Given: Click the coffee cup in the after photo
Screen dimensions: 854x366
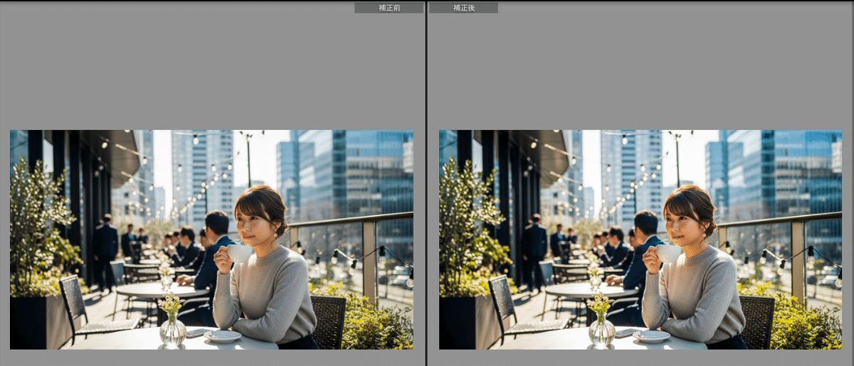Looking at the screenshot, I should coord(668,254).
